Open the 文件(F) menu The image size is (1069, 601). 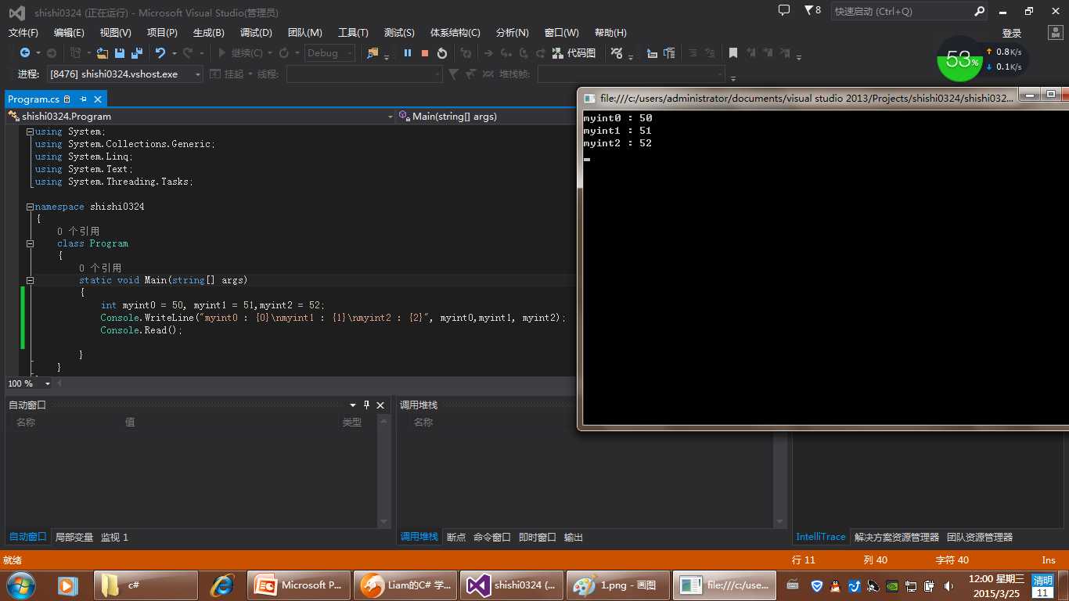[x=23, y=33]
